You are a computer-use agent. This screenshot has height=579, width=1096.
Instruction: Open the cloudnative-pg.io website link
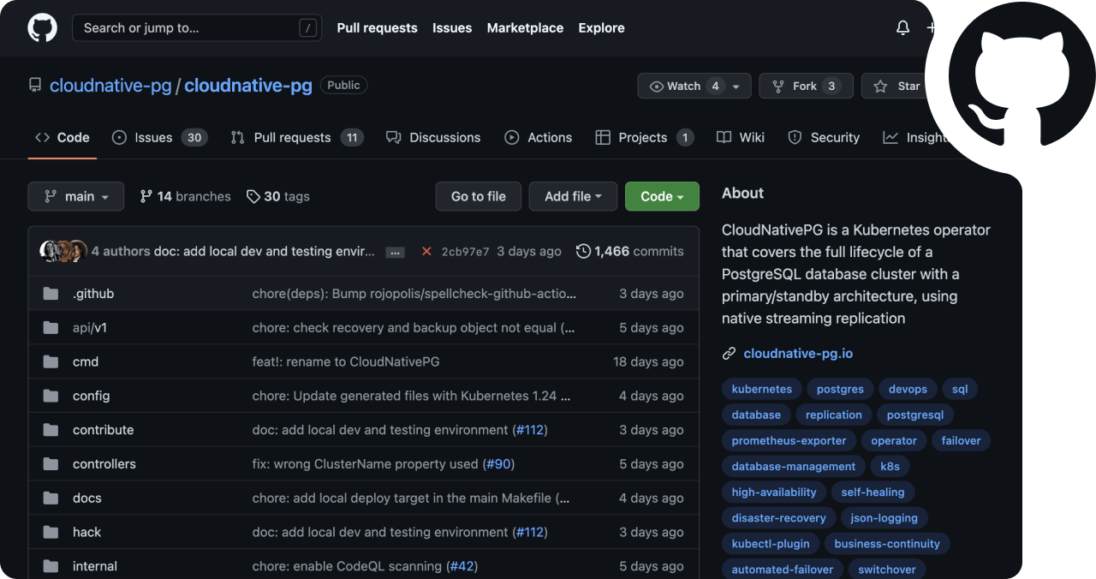coord(798,353)
